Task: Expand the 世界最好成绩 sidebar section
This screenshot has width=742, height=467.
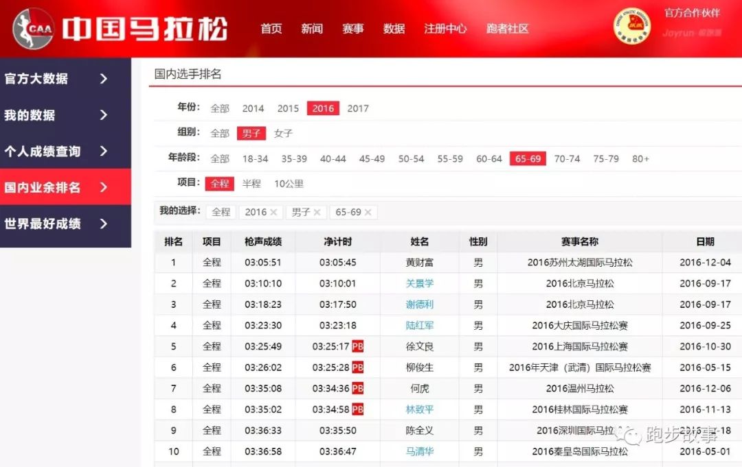Action: (x=65, y=223)
